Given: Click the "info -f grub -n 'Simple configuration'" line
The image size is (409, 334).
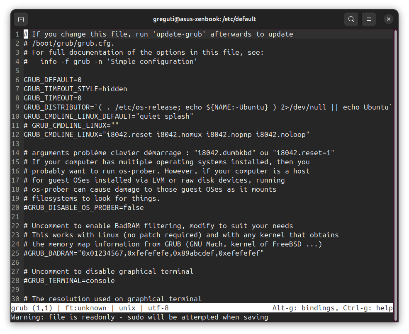Looking at the screenshot, I should (x=110, y=61).
